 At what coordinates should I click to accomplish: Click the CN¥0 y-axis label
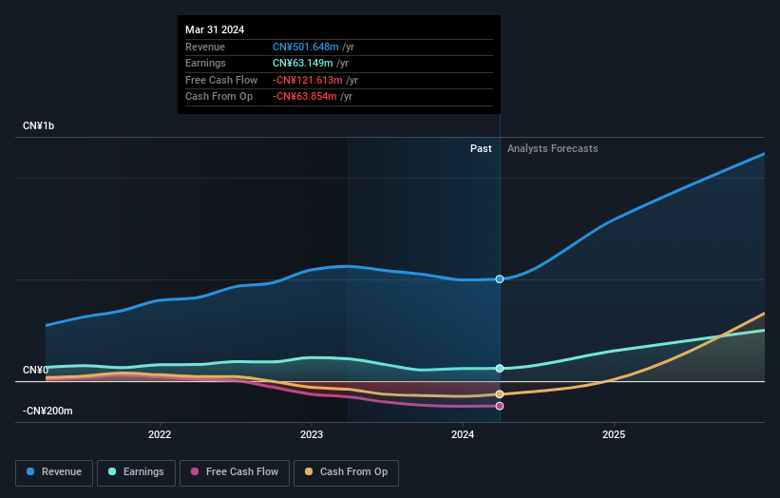pos(35,370)
